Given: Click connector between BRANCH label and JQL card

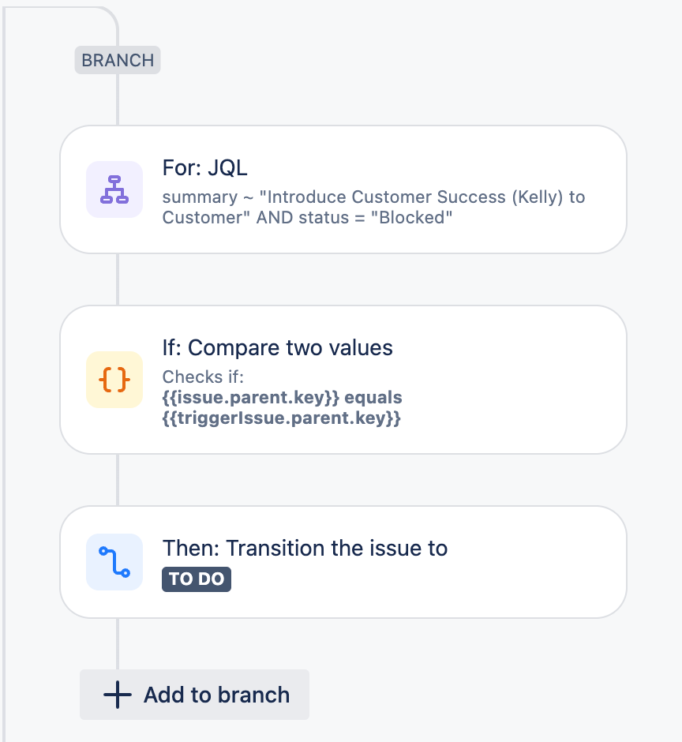Looking at the screenshot, I should (x=118, y=99).
